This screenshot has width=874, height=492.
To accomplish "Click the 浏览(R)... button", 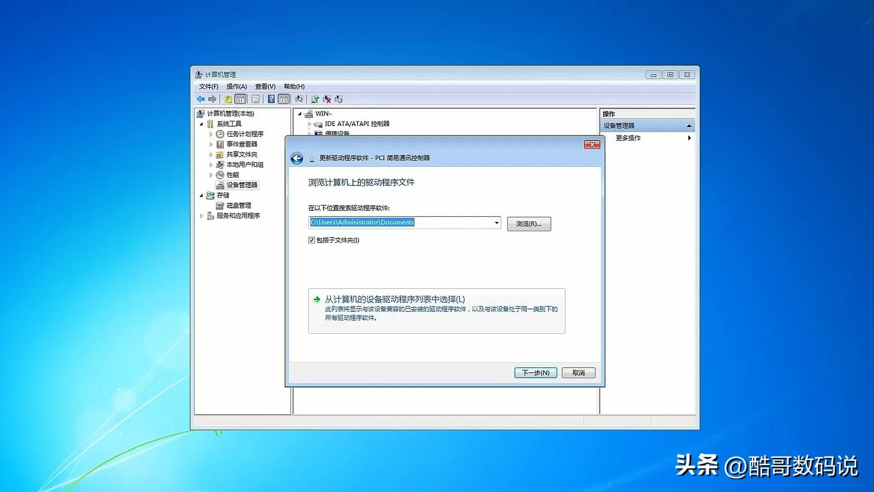I will tap(529, 224).
